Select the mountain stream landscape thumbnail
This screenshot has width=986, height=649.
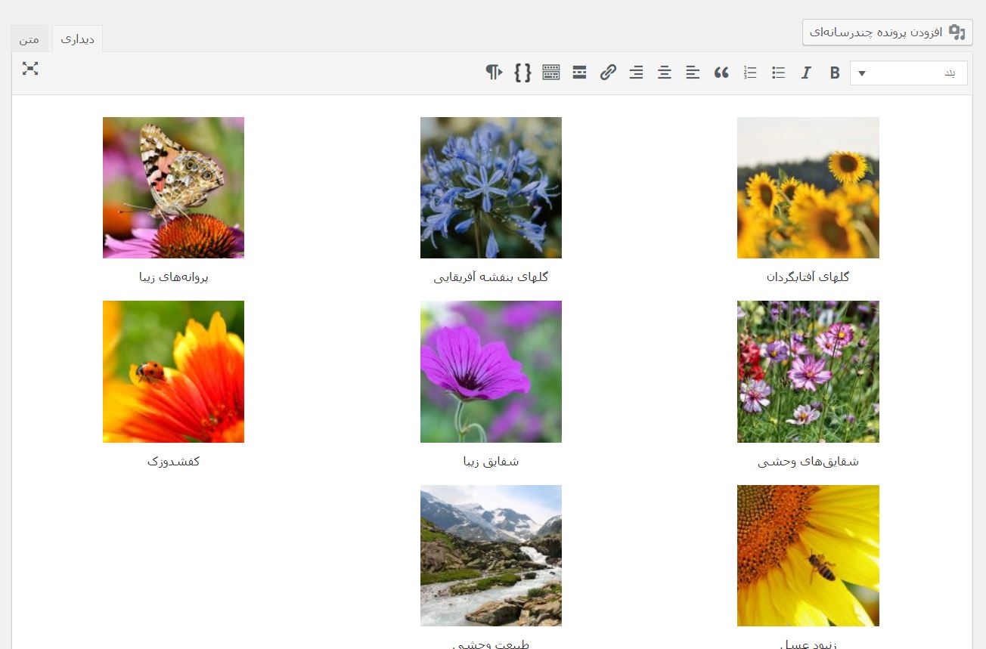click(491, 555)
